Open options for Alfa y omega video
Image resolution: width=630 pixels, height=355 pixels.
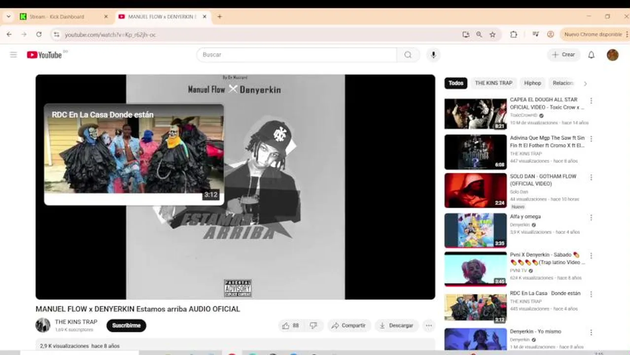591,217
